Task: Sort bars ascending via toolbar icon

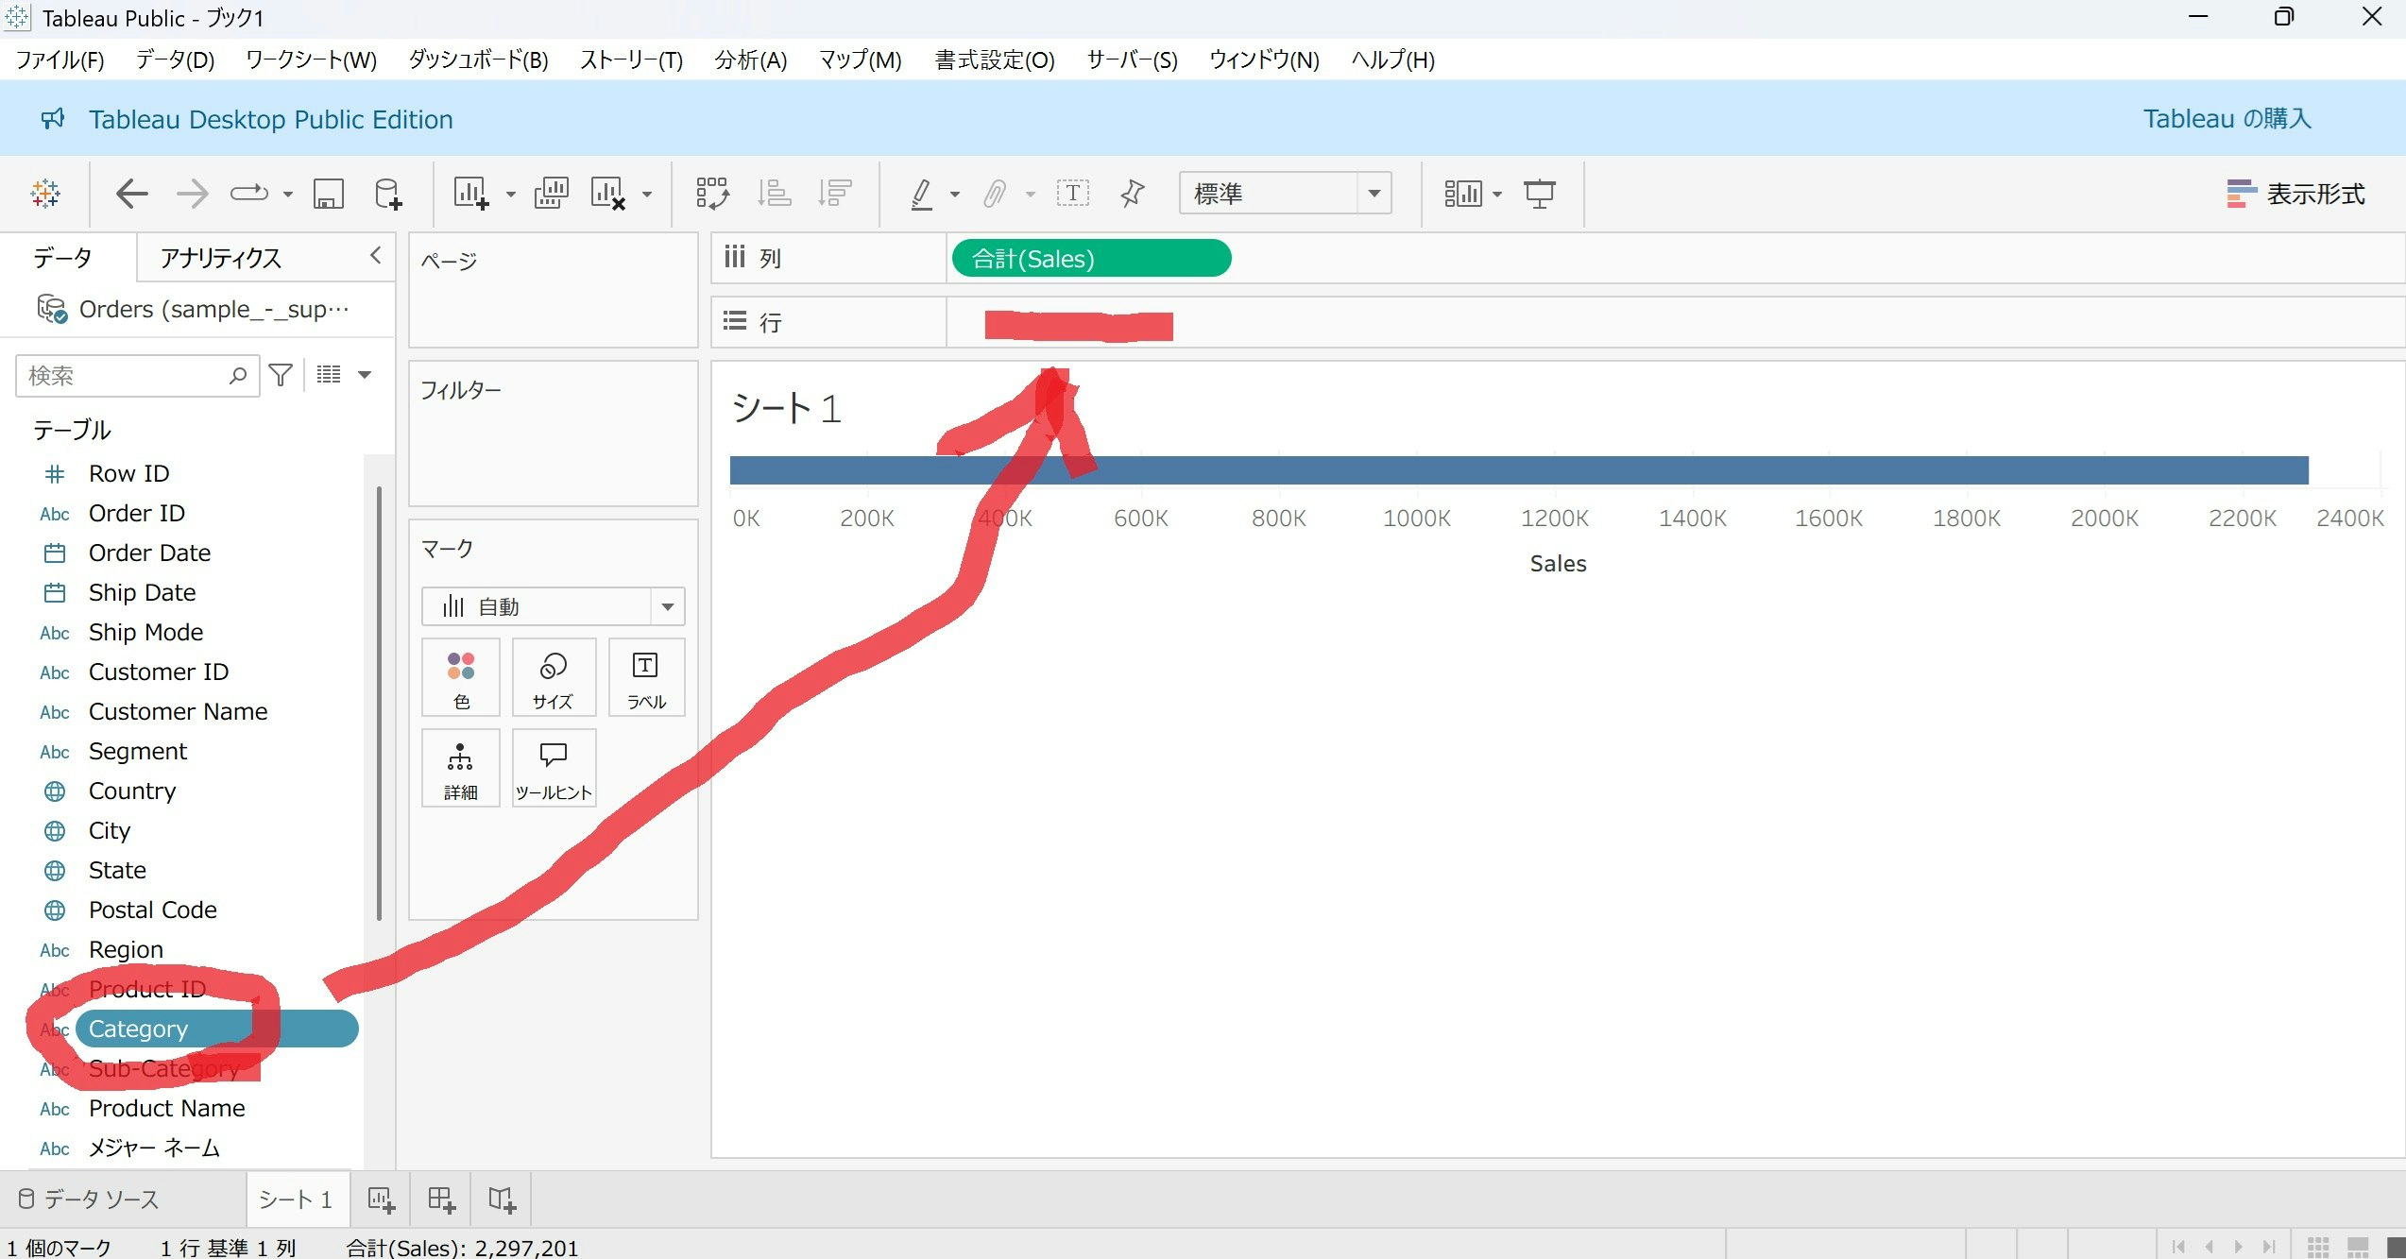Action: pos(774,194)
